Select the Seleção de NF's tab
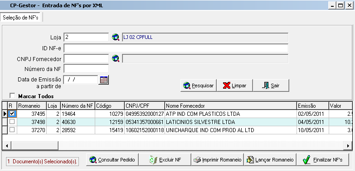This screenshot has height=171, width=355. pyautogui.click(x=20, y=18)
